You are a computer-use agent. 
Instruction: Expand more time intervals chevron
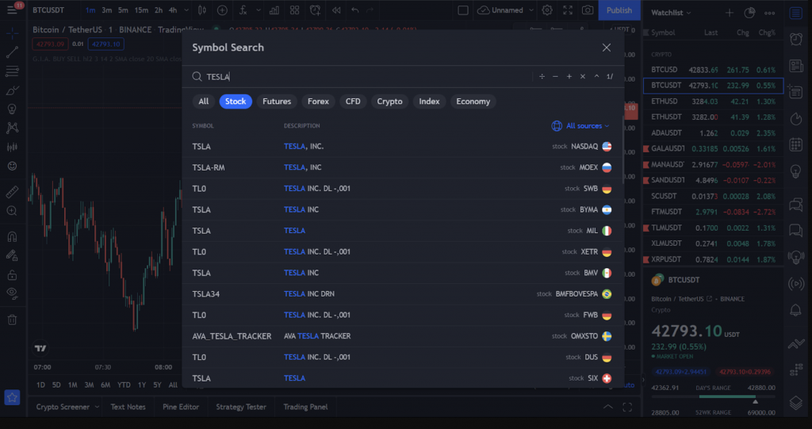pos(186,10)
